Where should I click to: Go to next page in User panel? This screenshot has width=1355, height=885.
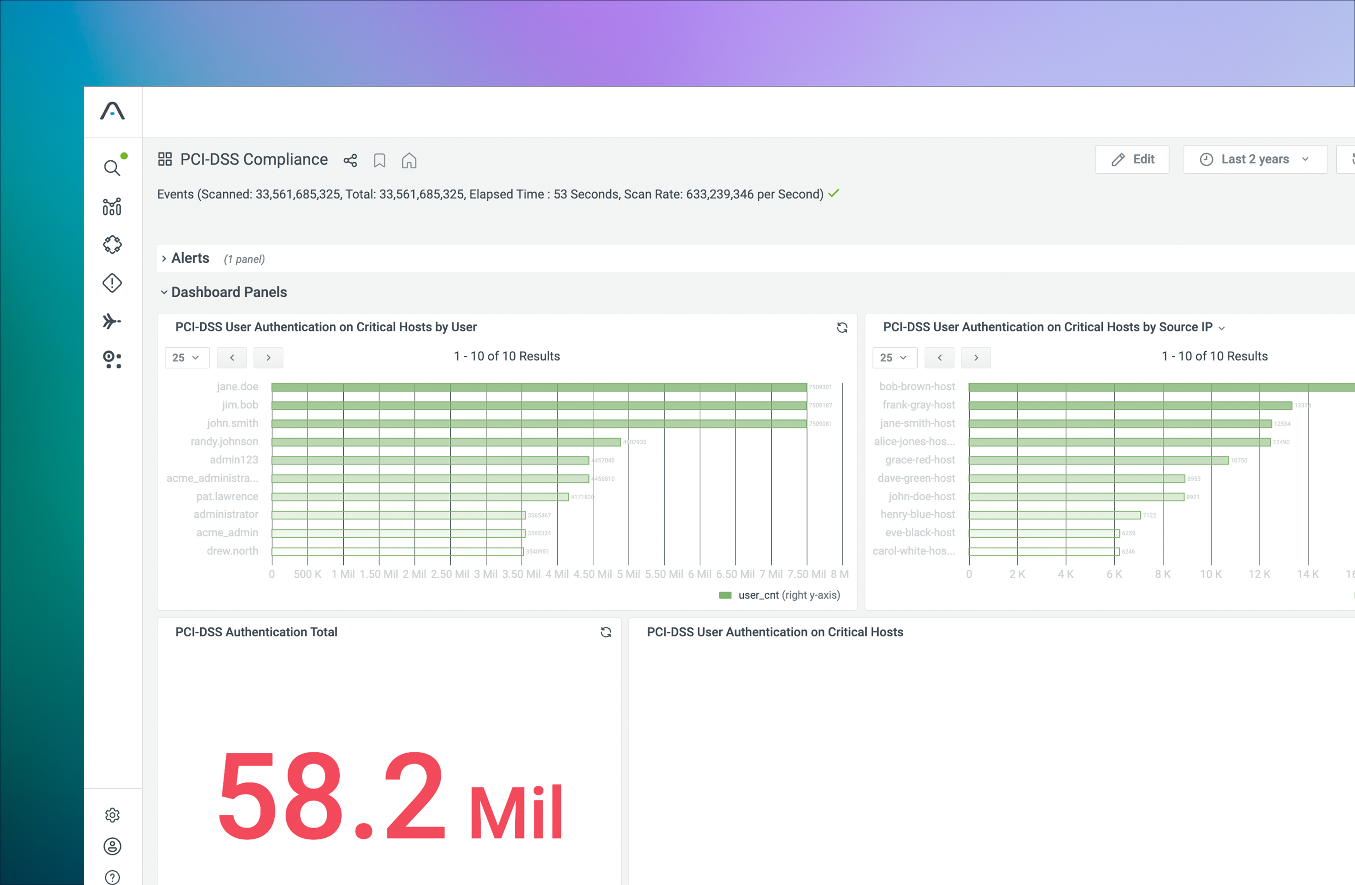tap(268, 358)
